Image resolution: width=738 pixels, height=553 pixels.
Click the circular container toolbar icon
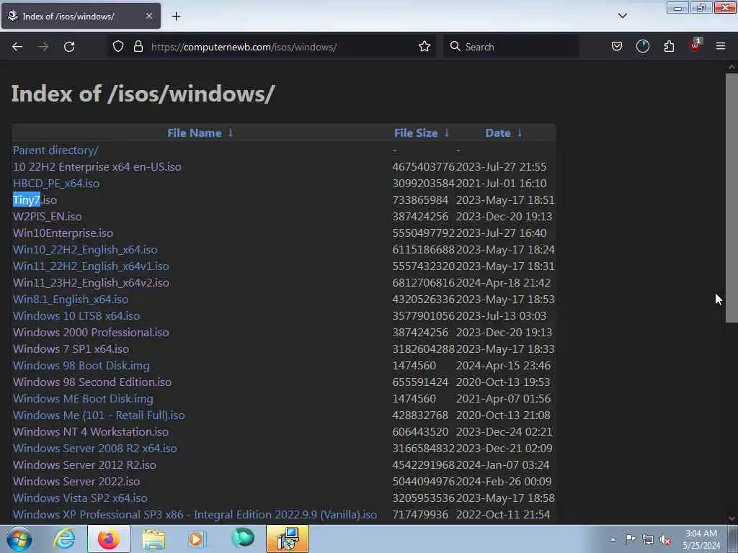(x=642, y=47)
